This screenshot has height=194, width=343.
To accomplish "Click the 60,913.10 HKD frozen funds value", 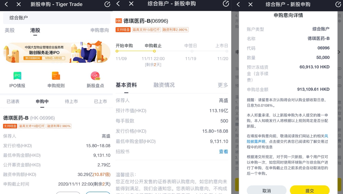I will click(315, 67).
